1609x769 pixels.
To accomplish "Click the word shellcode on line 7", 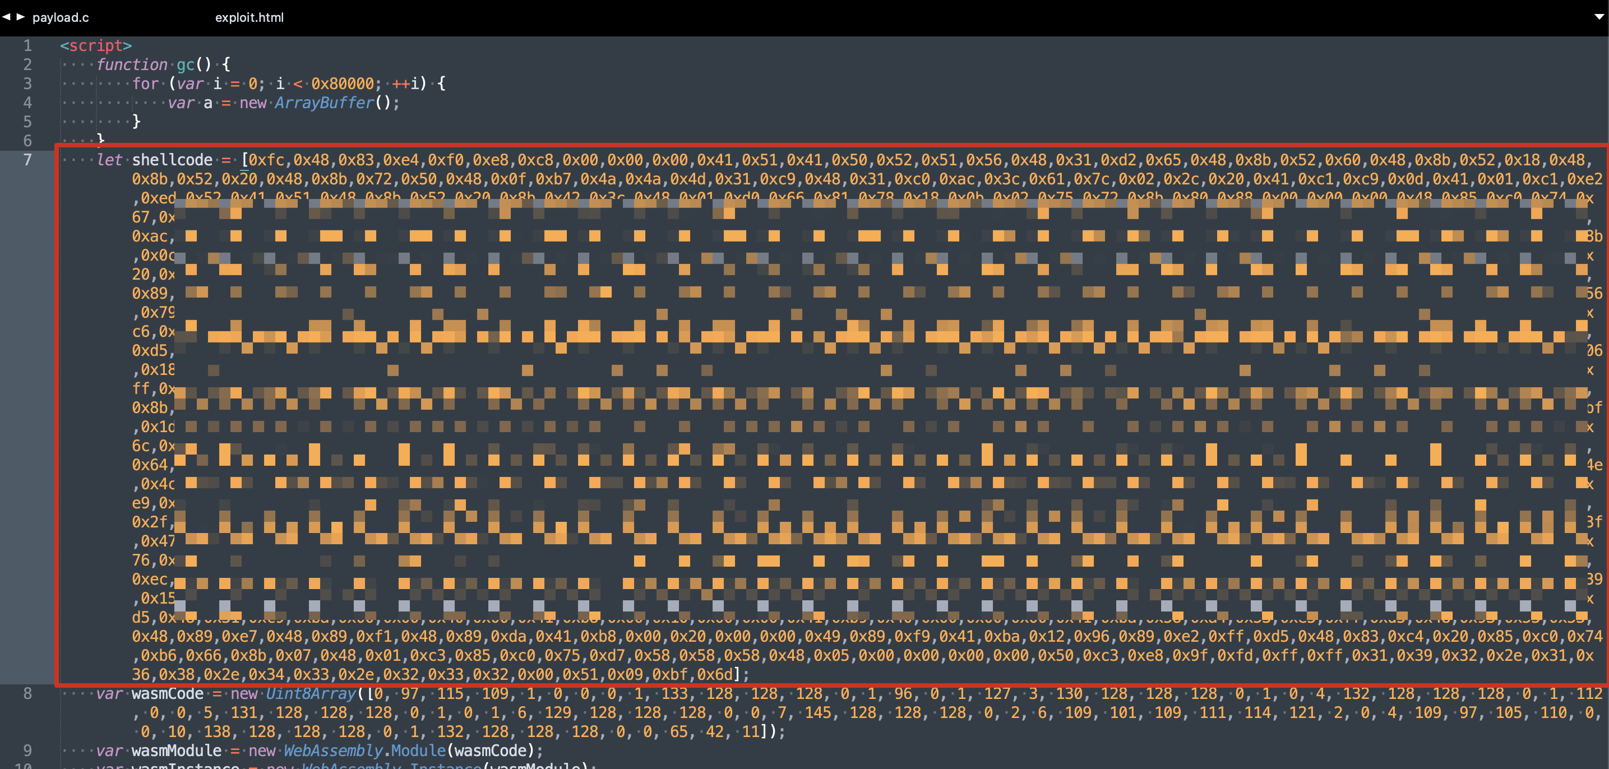I will (x=172, y=160).
